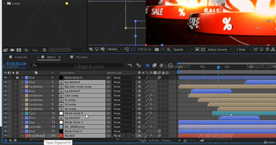
Task: Show channel and color management settings
Action: (168, 49)
